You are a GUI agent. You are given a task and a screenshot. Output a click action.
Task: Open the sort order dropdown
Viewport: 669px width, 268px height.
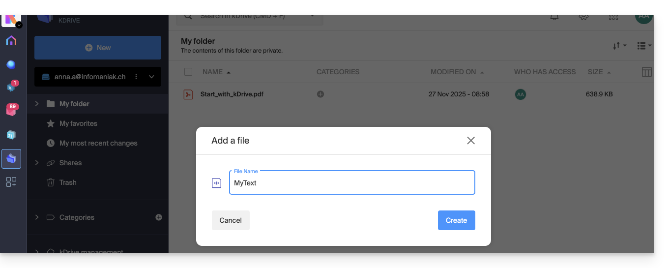point(619,46)
